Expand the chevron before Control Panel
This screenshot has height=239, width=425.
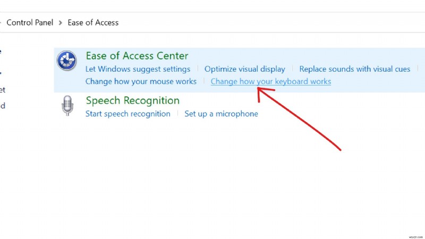click(2, 22)
